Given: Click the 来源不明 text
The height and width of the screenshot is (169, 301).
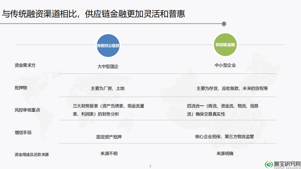Looking at the screenshot, I should click(109, 153).
